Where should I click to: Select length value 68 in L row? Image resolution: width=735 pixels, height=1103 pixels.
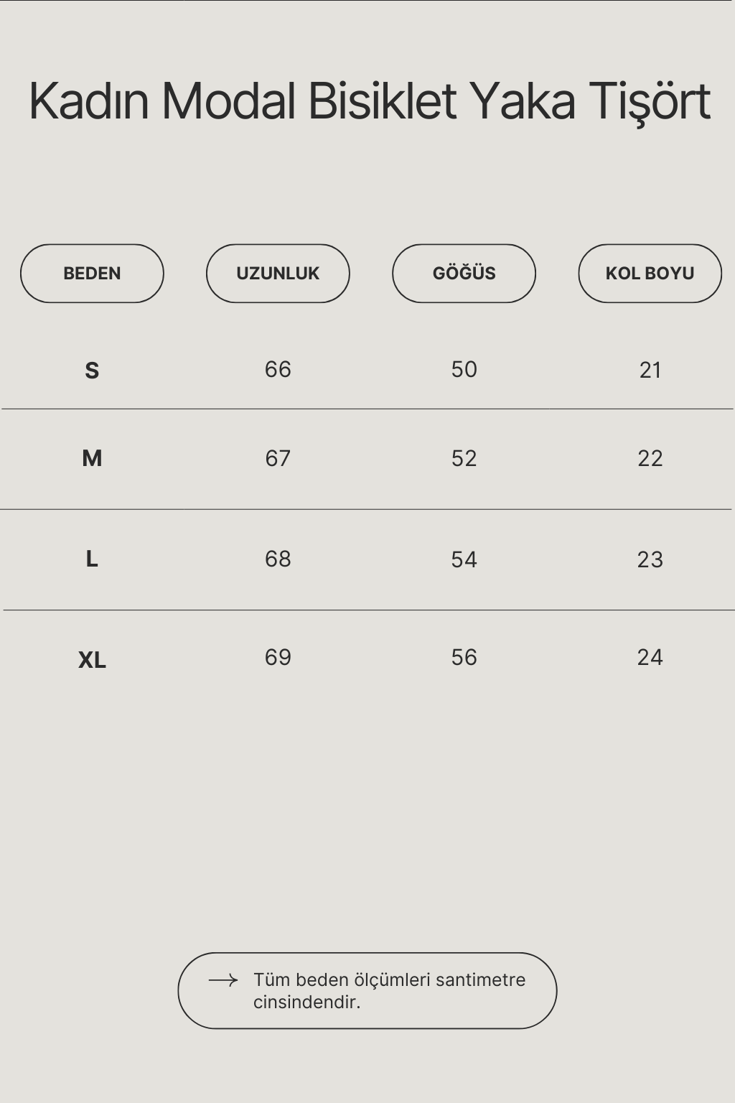coord(278,559)
